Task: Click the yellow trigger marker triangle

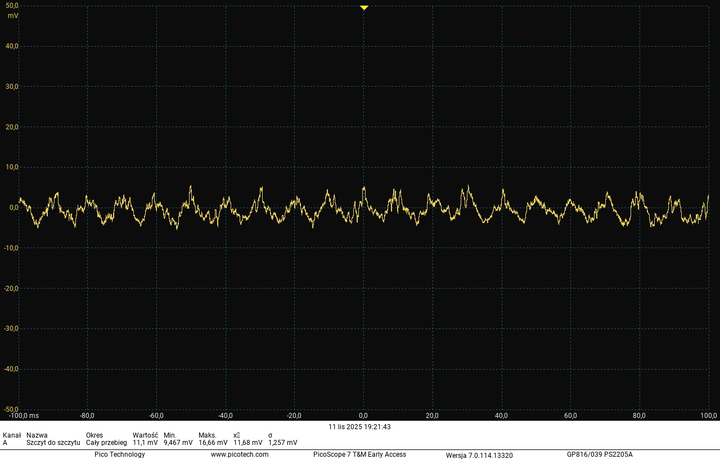Action: click(x=363, y=7)
